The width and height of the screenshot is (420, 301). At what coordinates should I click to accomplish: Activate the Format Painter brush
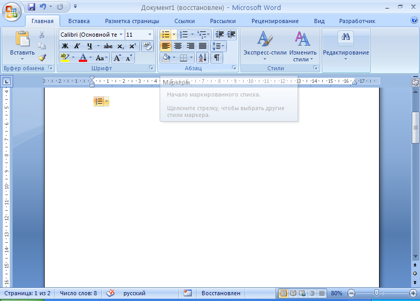[x=42, y=58]
